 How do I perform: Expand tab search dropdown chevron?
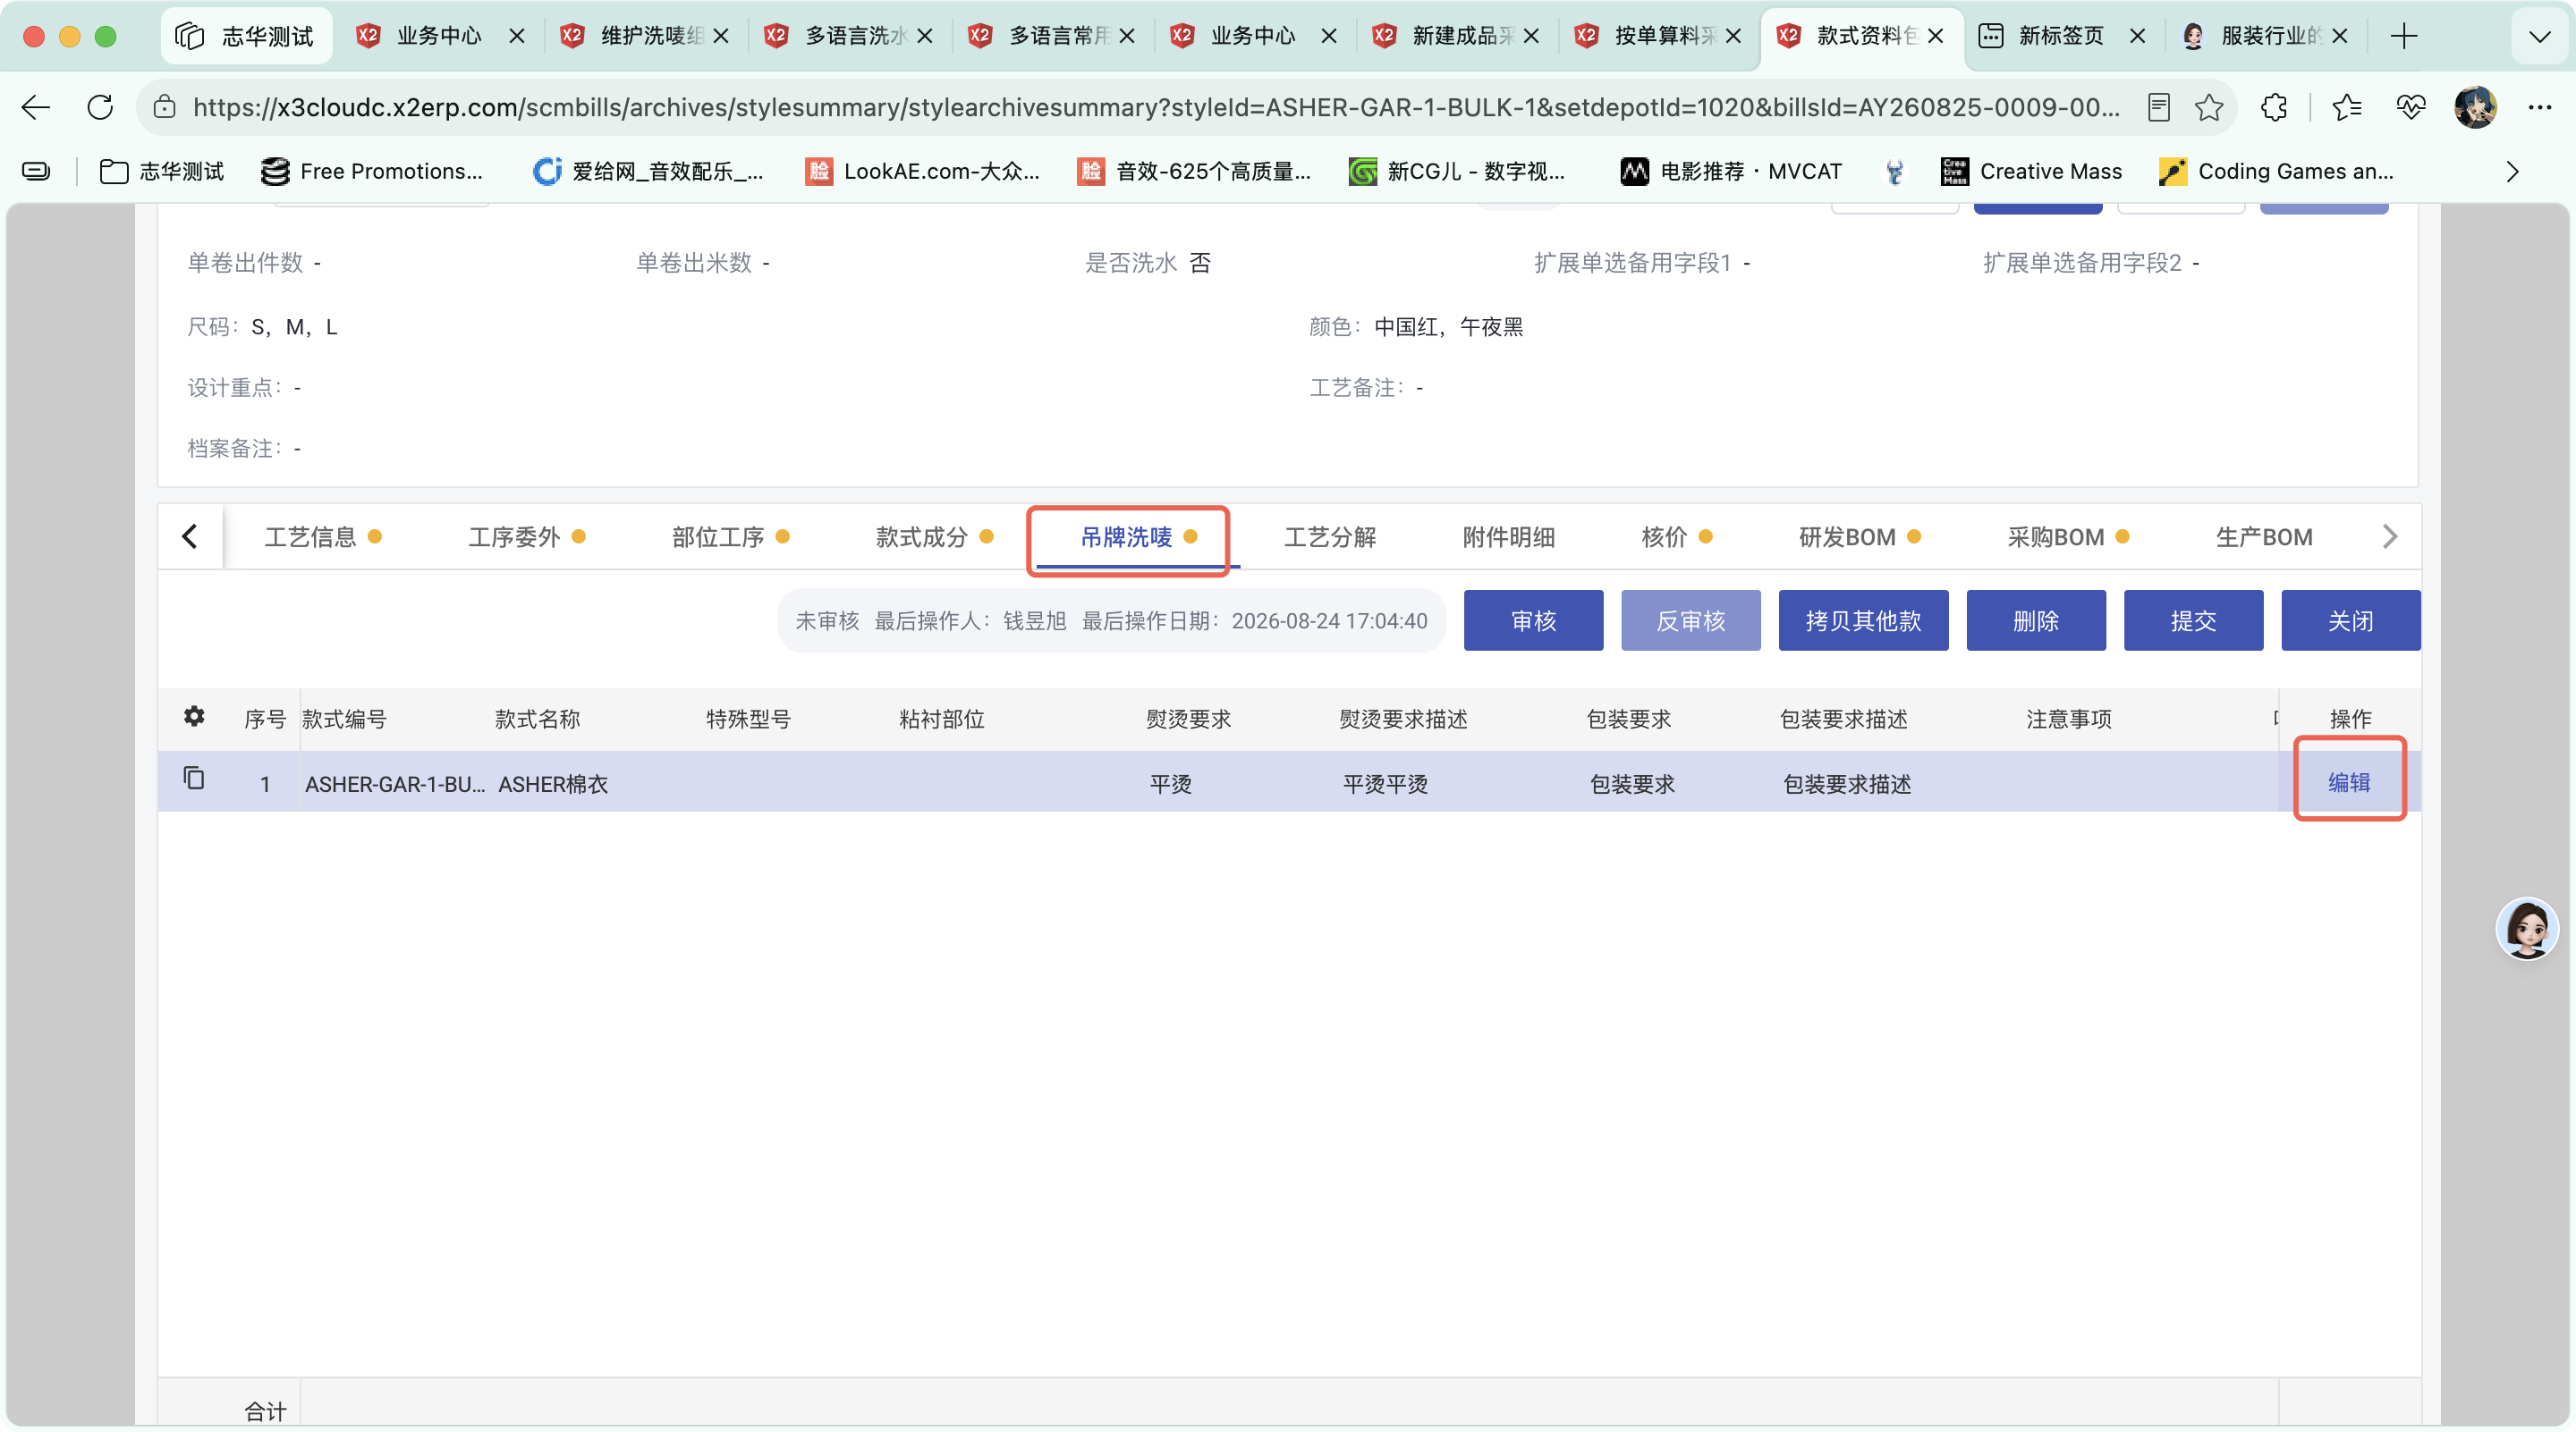coord(2540,37)
